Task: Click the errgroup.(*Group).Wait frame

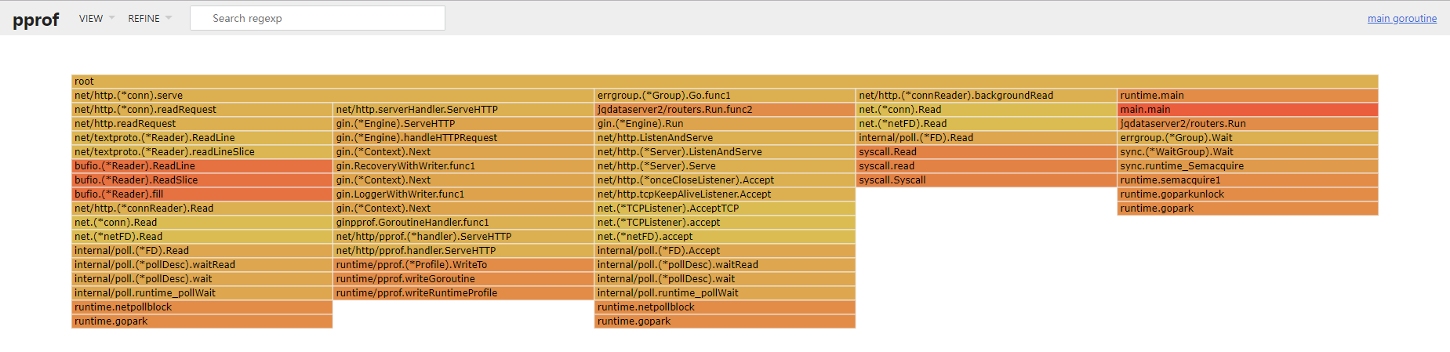Action: [1248, 138]
